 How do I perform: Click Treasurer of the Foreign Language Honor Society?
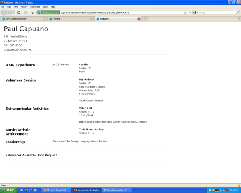[80, 141]
